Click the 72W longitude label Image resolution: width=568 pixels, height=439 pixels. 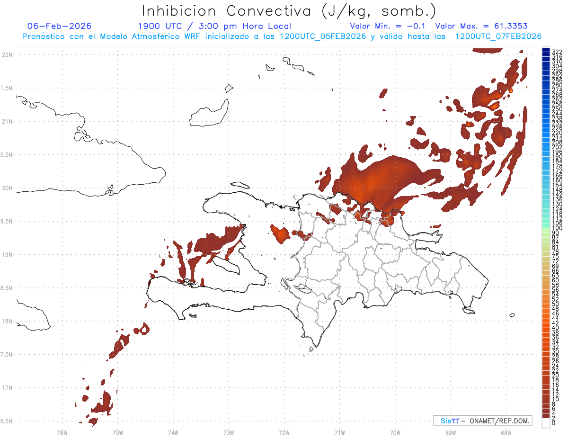tap(284, 432)
